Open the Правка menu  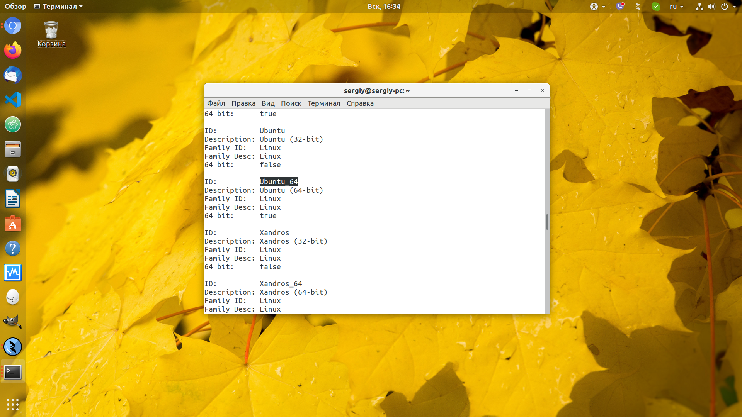coord(243,103)
